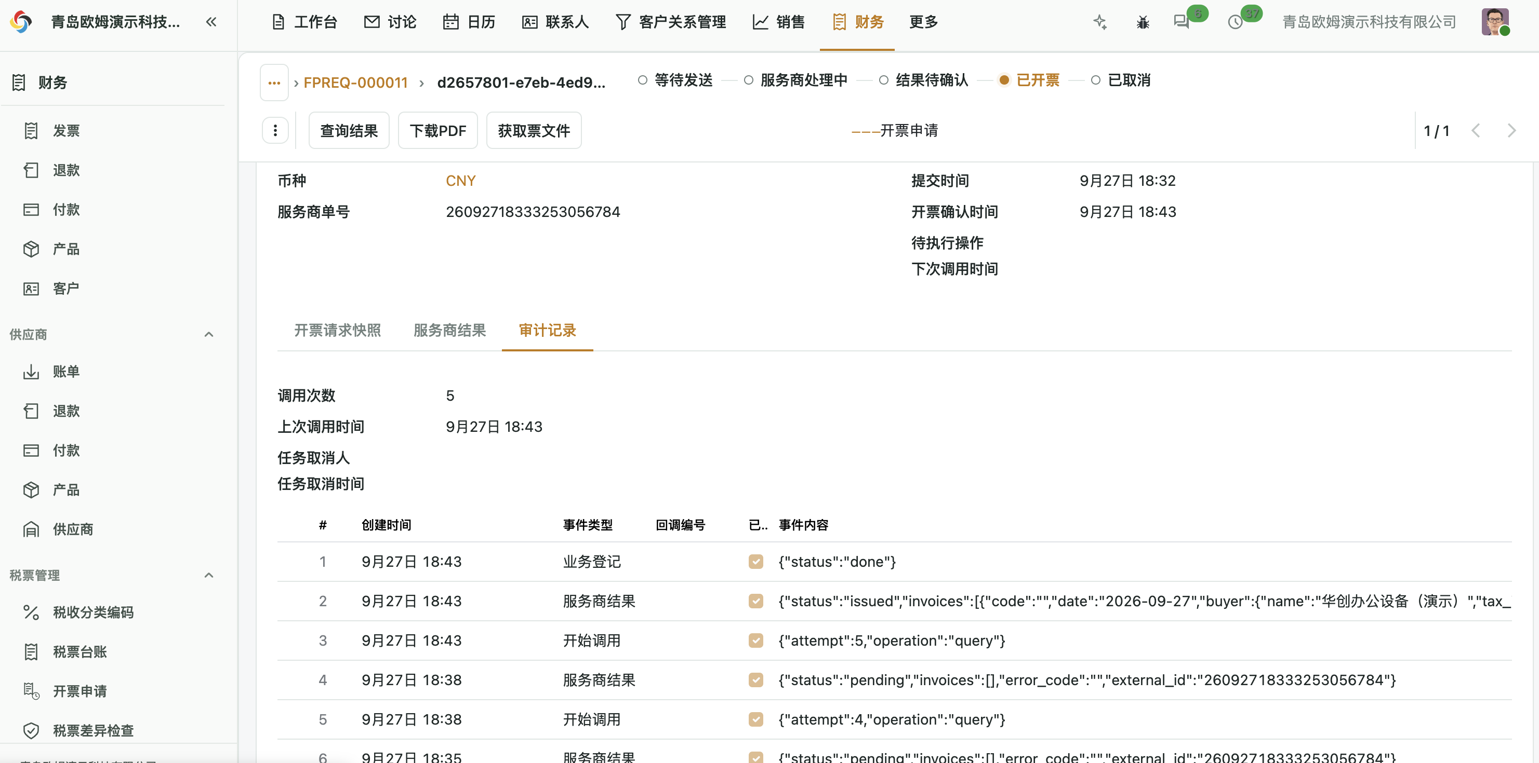Go to next record arrow
The width and height of the screenshot is (1539, 763).
pyautogui.click(x=1511, y=131)
